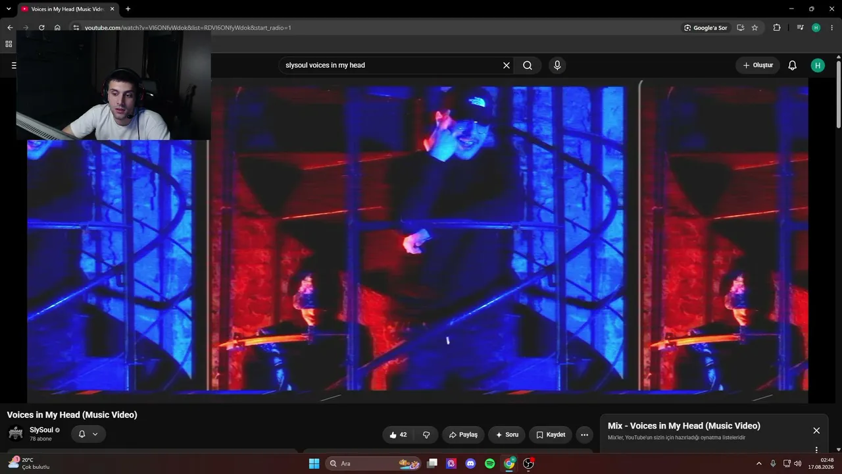Image resolution: width=842 pixels, height=474 pixels.
Task: View site information icon in address bar
Action: point(76,28)
